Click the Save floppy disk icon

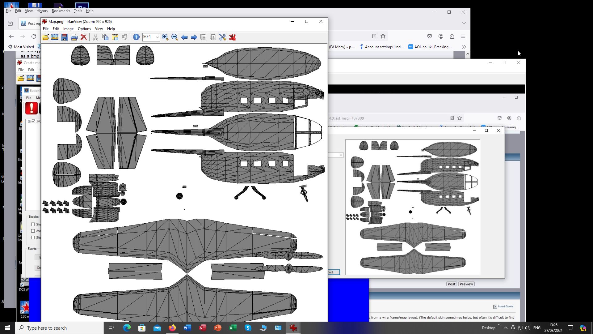point(65,37)
